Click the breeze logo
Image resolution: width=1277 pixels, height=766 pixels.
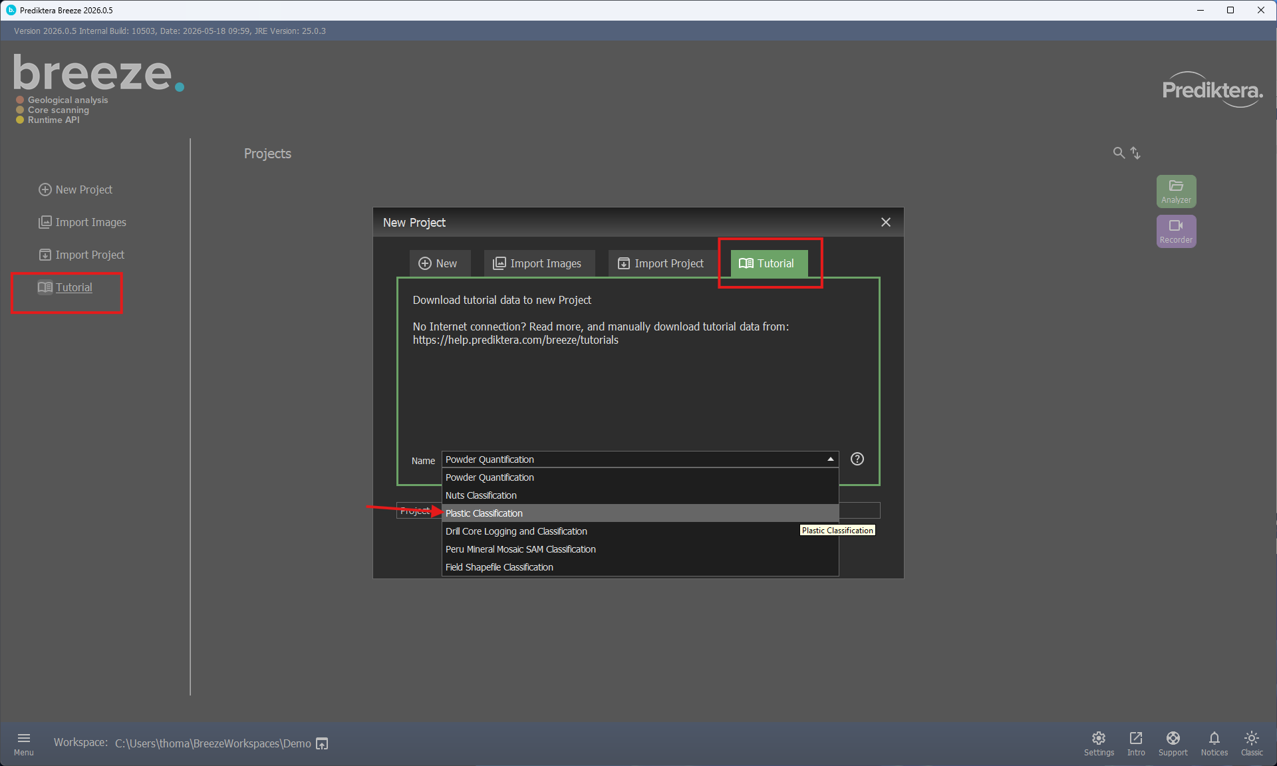click(x=98, y=73)
